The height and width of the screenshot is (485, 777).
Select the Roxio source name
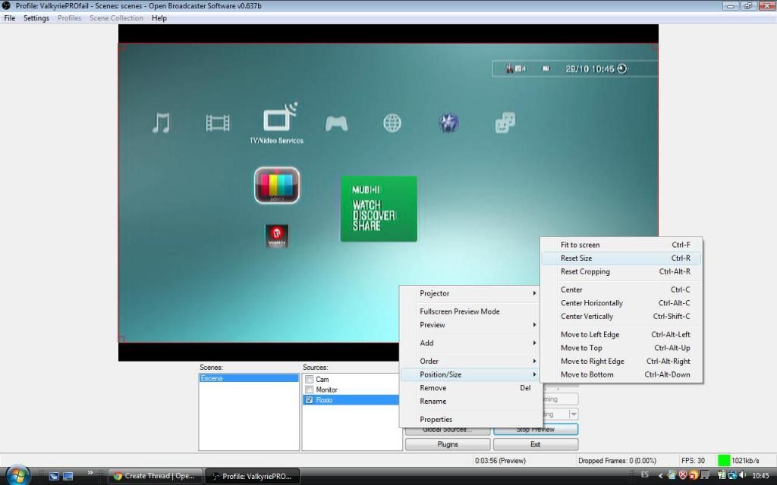(324, 400)
